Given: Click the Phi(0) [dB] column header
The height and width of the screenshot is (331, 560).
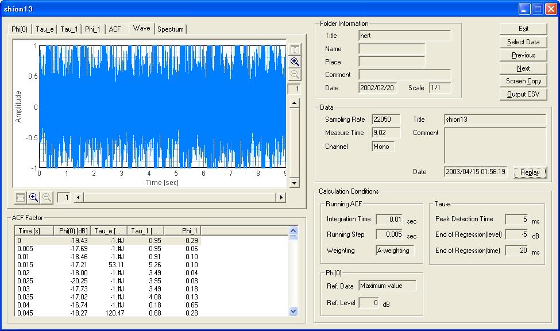Looking at the screenshot, I should pos(72,231).
